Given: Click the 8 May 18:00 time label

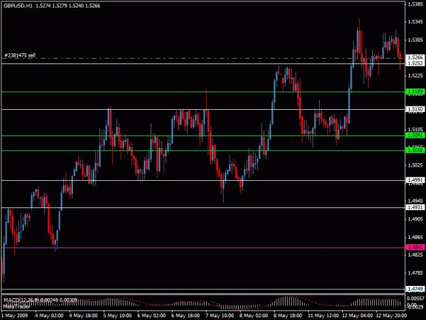Looking at the screenshot, I should coord(288,316).
